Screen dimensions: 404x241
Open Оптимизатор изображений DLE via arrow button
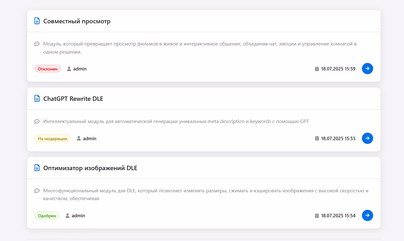367,215
